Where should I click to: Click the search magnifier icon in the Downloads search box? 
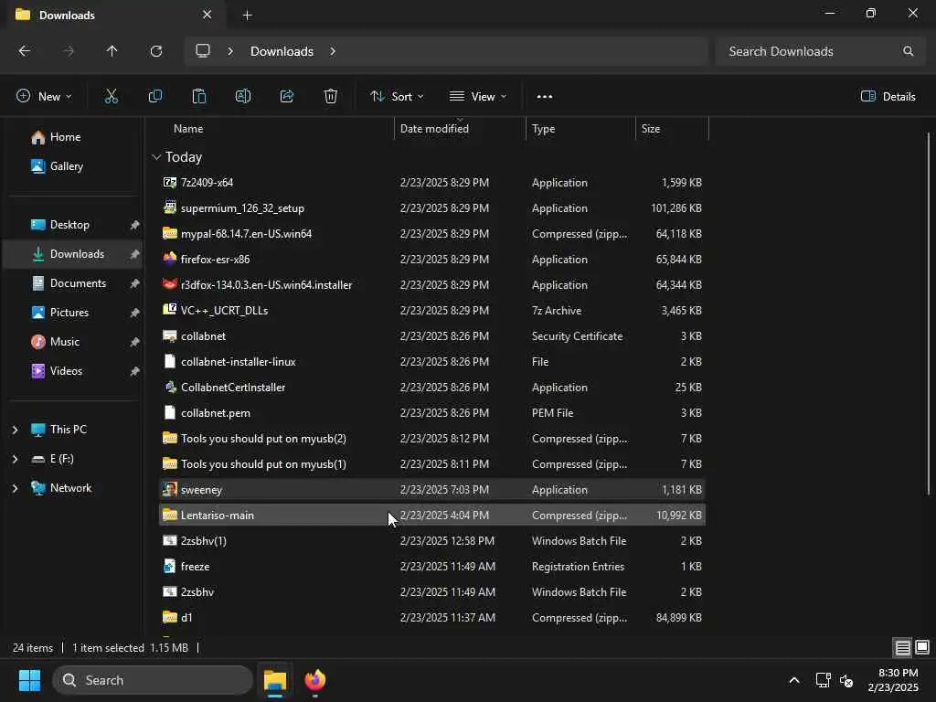(908, 51)
